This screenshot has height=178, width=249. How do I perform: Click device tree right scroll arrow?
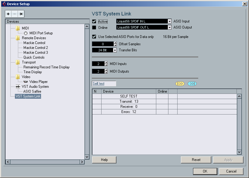[82, 162]
